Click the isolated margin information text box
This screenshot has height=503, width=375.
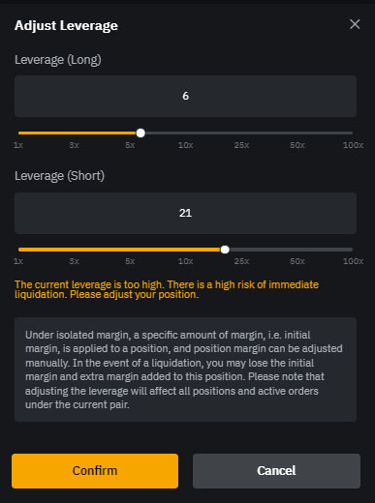185,370
